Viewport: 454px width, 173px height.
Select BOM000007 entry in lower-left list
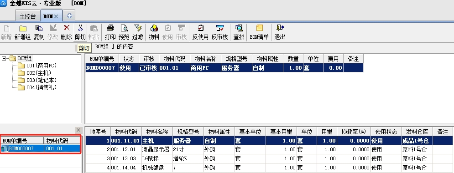pyautogui.click(x=41, y=148)
